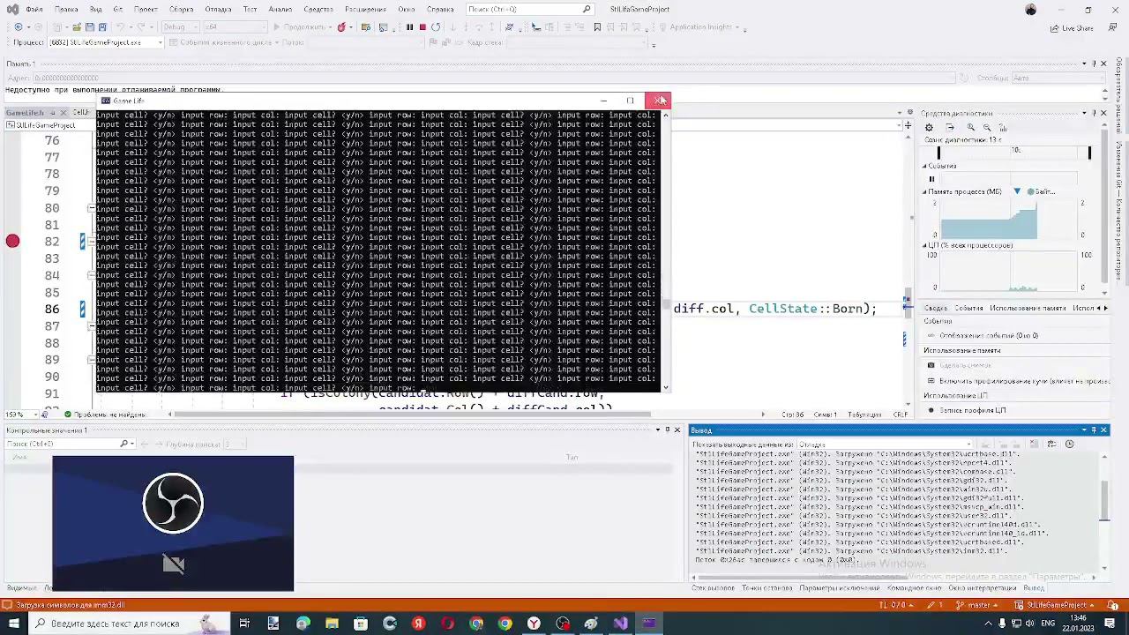Click the Save All toolbar icon
The width and height of the screenshot is (1129, 635).
[x=102, y=27]
